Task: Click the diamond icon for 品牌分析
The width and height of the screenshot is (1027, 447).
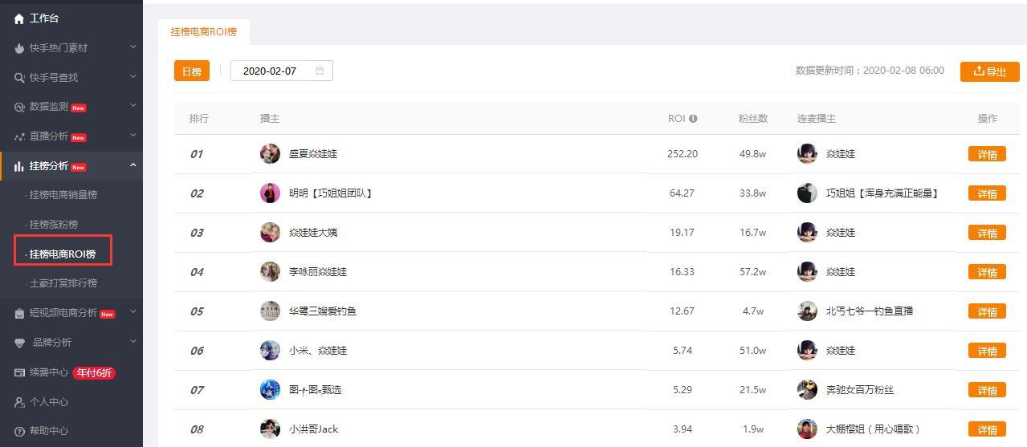Action: click(20, 343)
